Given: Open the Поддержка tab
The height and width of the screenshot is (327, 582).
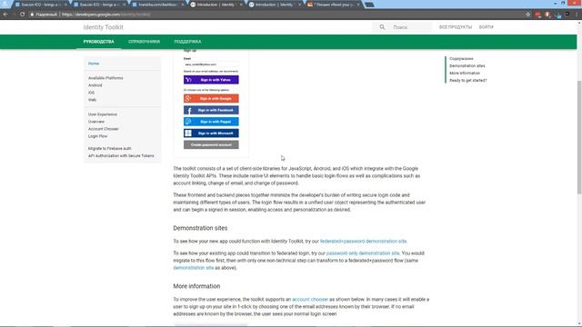Looking at the screenshot, I should (188, 42).
